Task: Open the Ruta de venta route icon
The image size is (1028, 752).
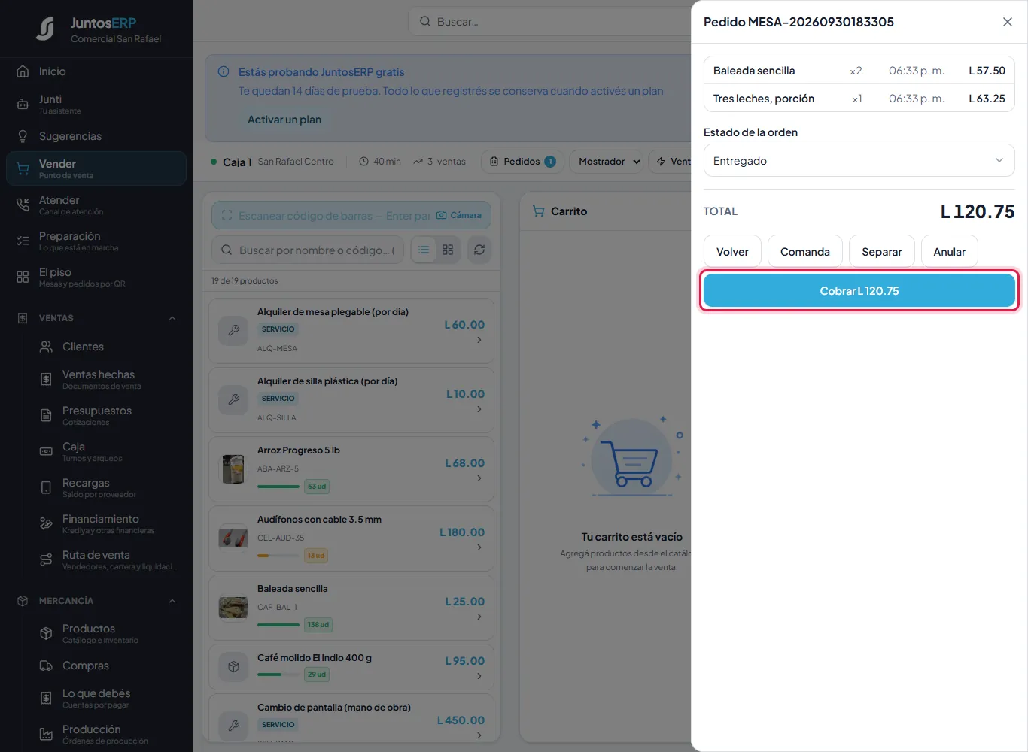Action: [x=46, y=559]
